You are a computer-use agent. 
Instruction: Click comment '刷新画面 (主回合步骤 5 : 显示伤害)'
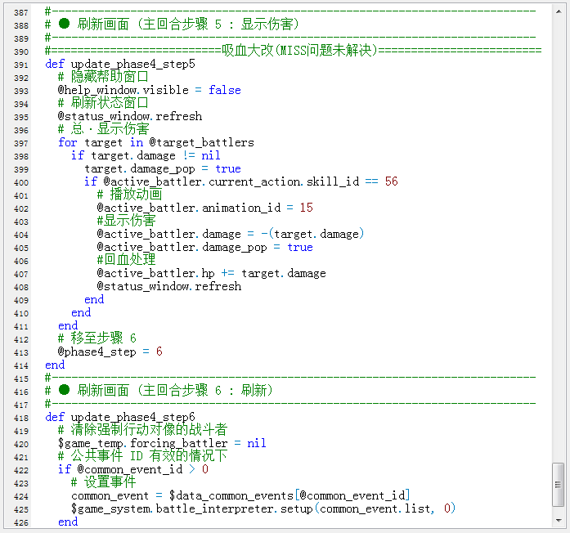coord(188,25)
